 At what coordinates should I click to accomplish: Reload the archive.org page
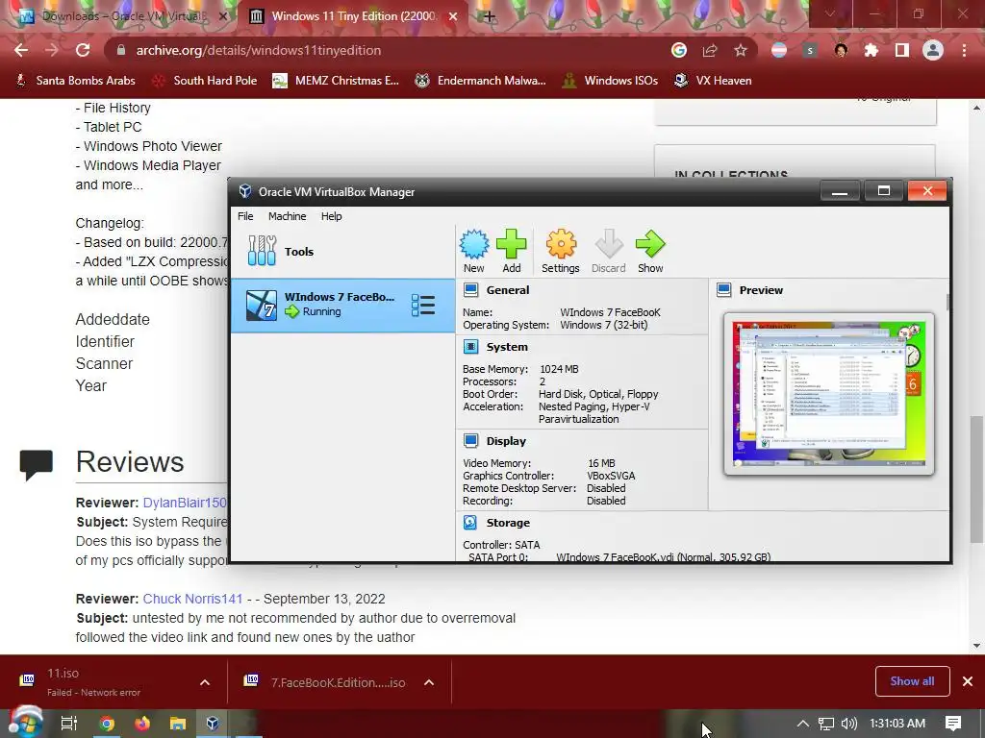[x=83, y=50]
